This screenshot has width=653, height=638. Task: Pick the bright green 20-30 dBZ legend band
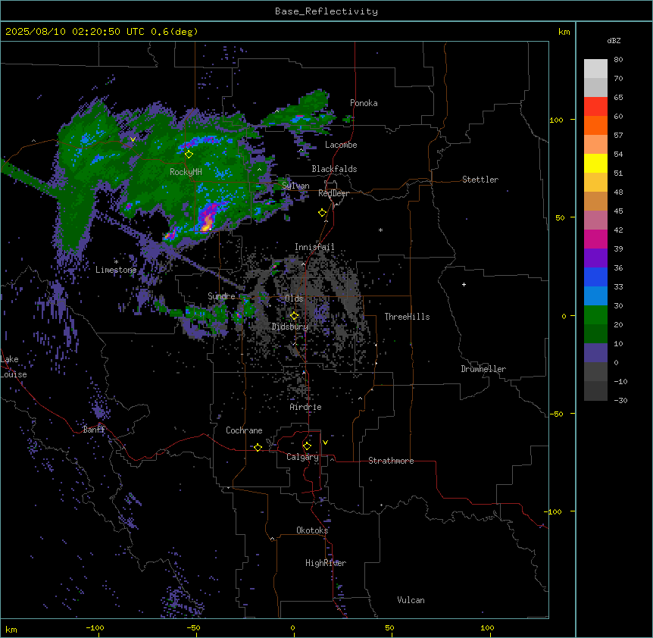pos(595,315)
